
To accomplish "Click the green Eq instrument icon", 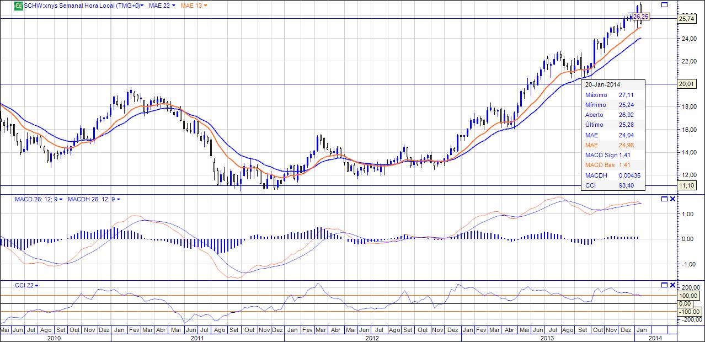I will pos(18,6).
